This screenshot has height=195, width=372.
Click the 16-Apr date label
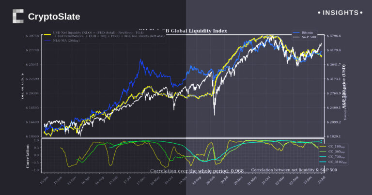click(86, 180)
